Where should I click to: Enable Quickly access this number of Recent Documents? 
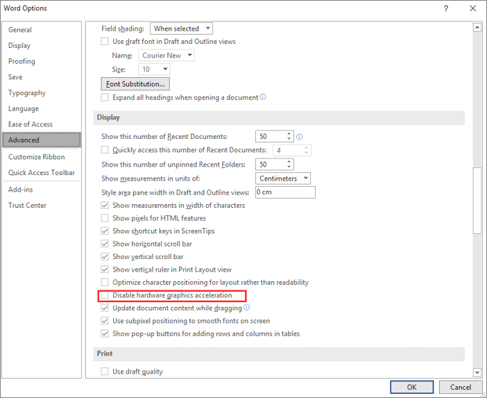coord(105,150)
